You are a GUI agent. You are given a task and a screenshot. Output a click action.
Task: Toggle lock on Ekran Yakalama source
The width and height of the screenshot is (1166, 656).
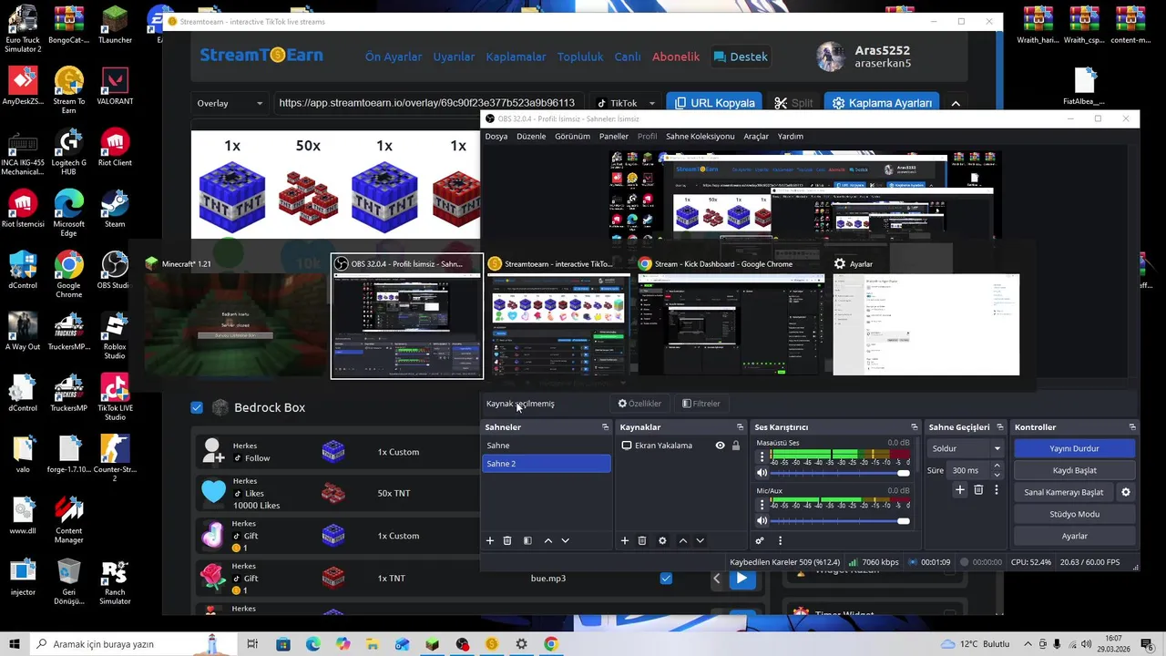pos(736,446)
